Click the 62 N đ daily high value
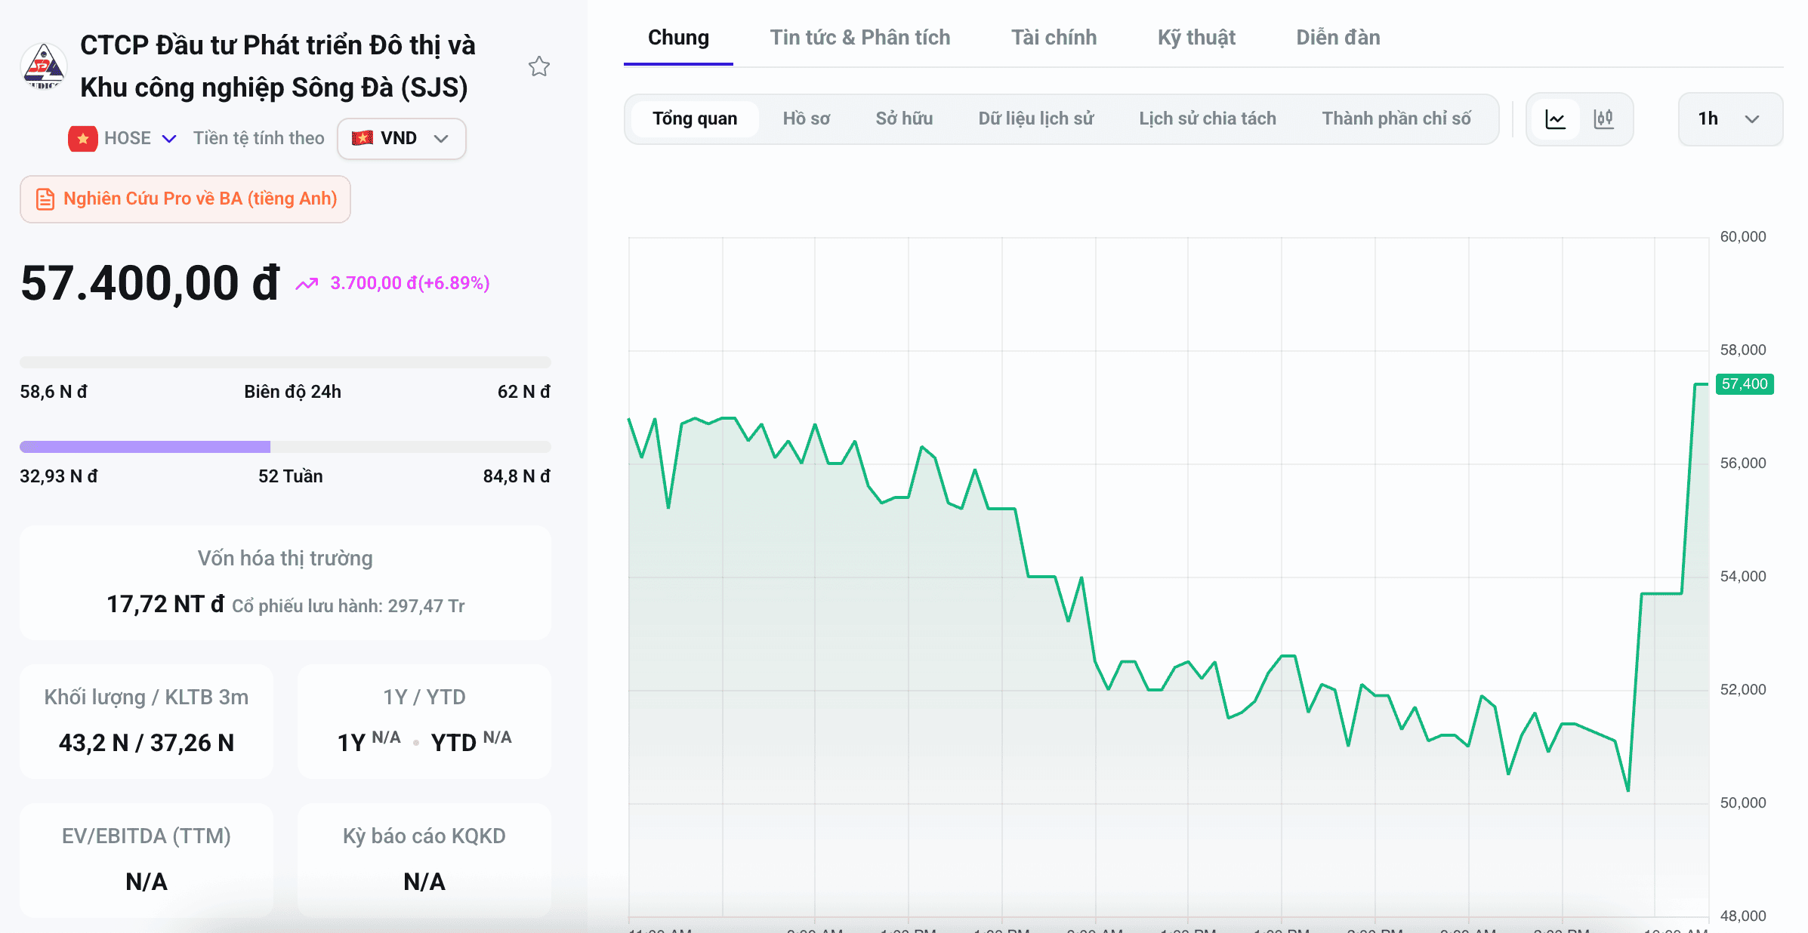The height and width of the screenshot is (933, 1808). click(x=524, y=392)
